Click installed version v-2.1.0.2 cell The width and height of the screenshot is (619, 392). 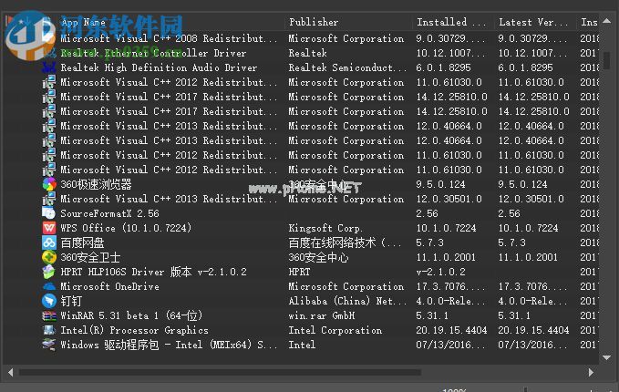440,272
